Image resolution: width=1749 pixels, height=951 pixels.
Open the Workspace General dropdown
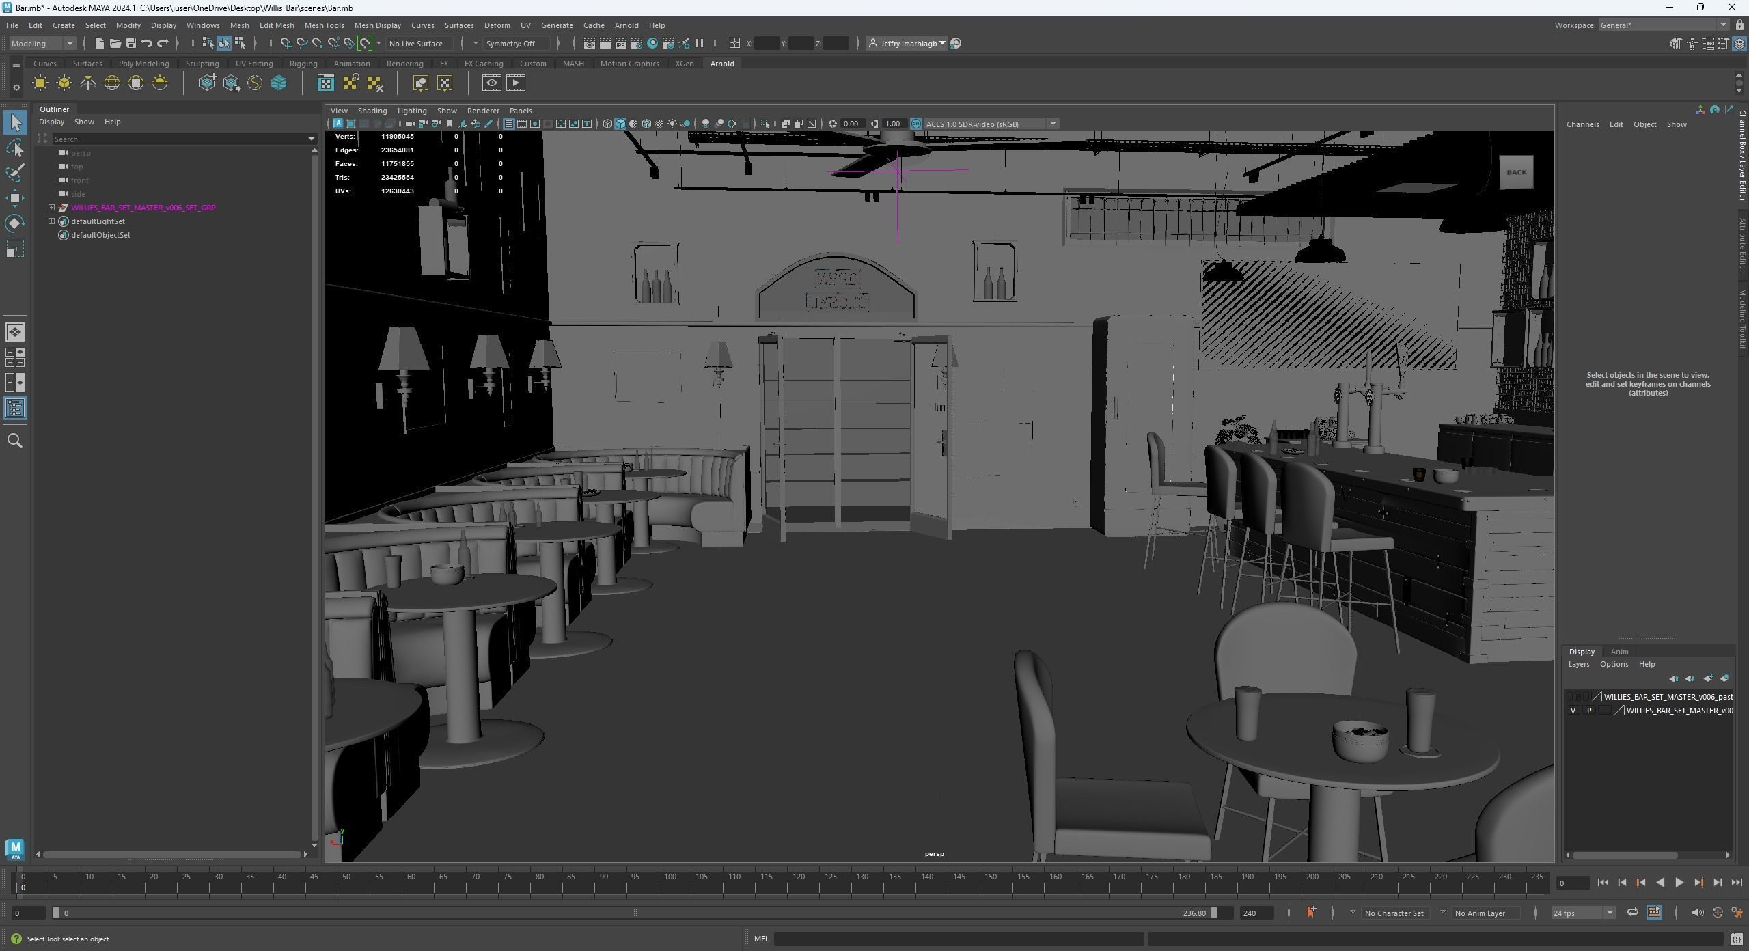point(1664,25)
